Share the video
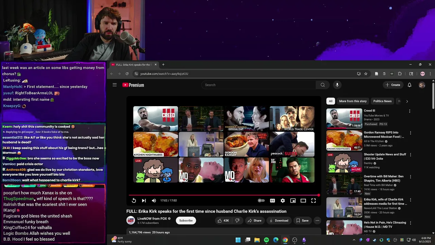The width and height of the screenshot is (435, 245). 255,220
